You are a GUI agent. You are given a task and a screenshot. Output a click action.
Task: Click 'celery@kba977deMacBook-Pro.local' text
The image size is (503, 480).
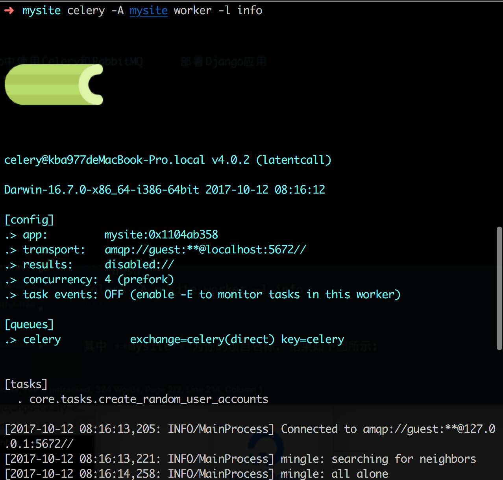coord(104,160)
